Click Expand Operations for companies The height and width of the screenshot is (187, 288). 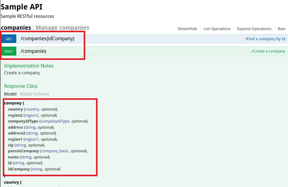[254, 29]
